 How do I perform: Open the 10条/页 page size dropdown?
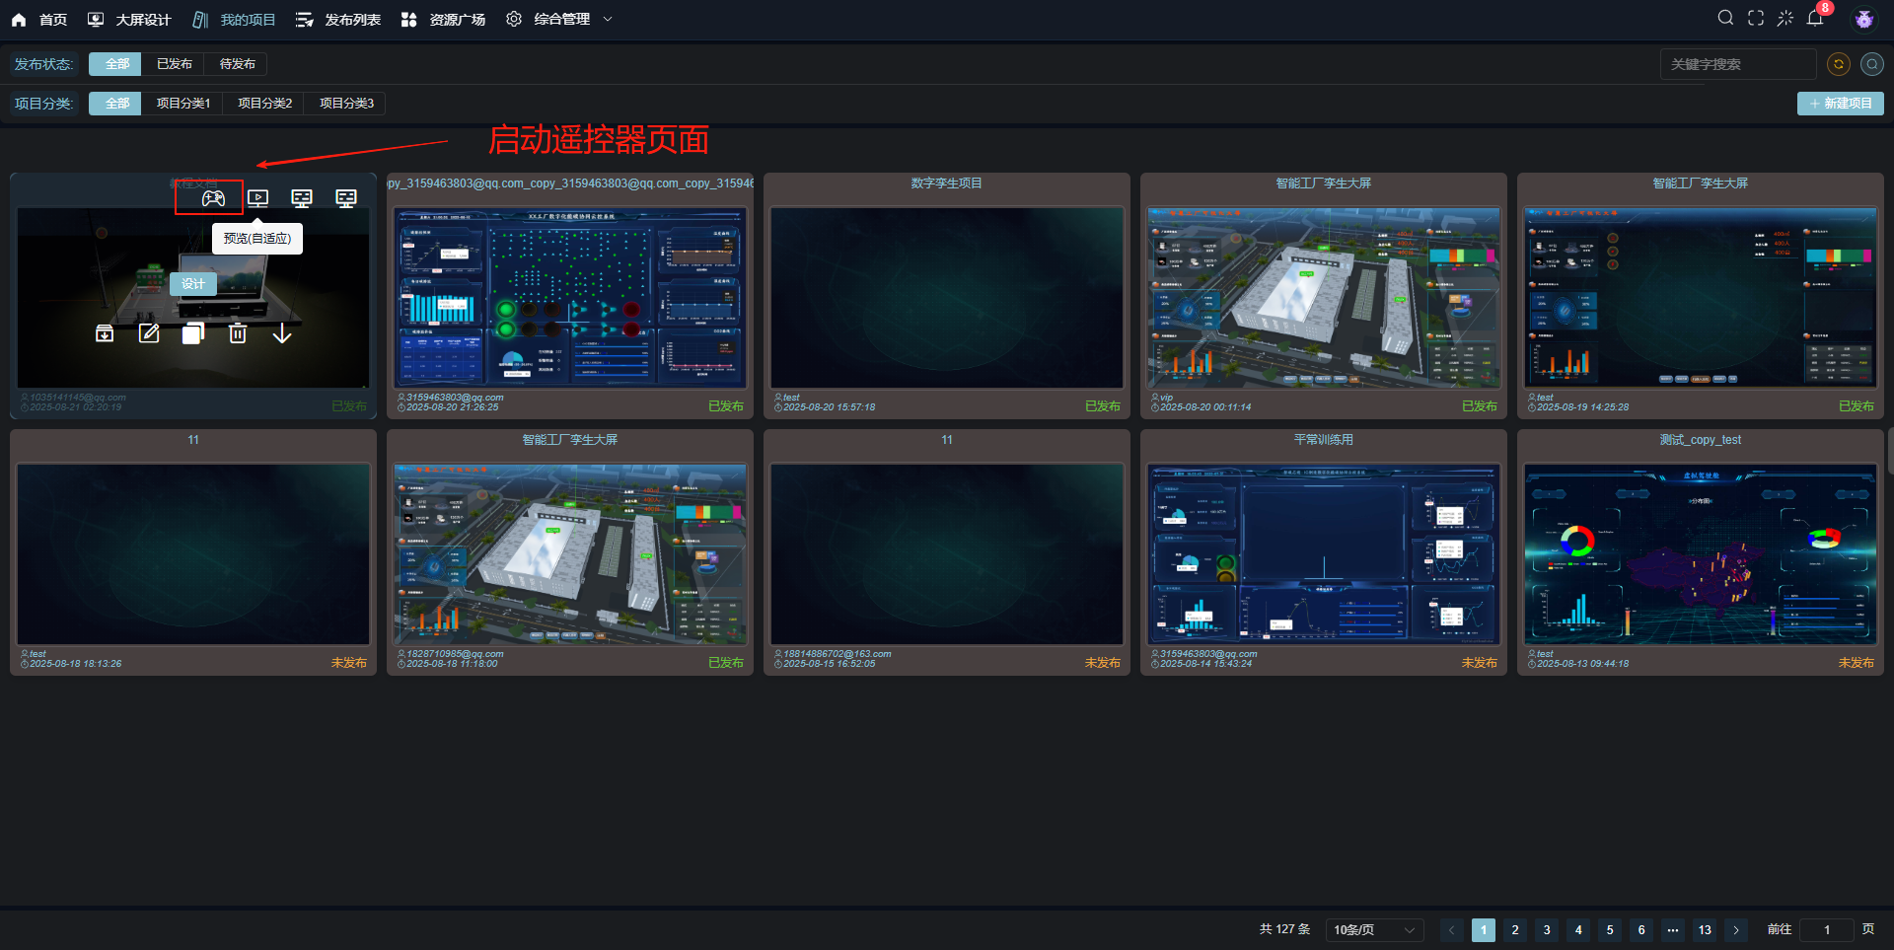1374,930
